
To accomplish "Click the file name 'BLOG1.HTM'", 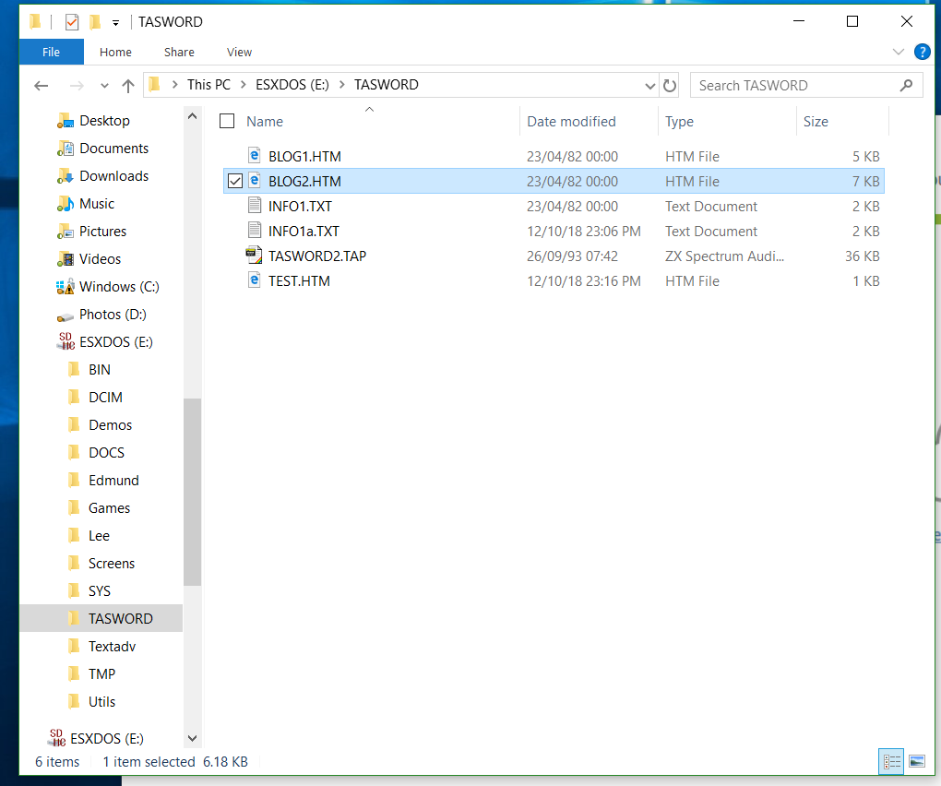I will pyautogui.click(x=304, y=157).
